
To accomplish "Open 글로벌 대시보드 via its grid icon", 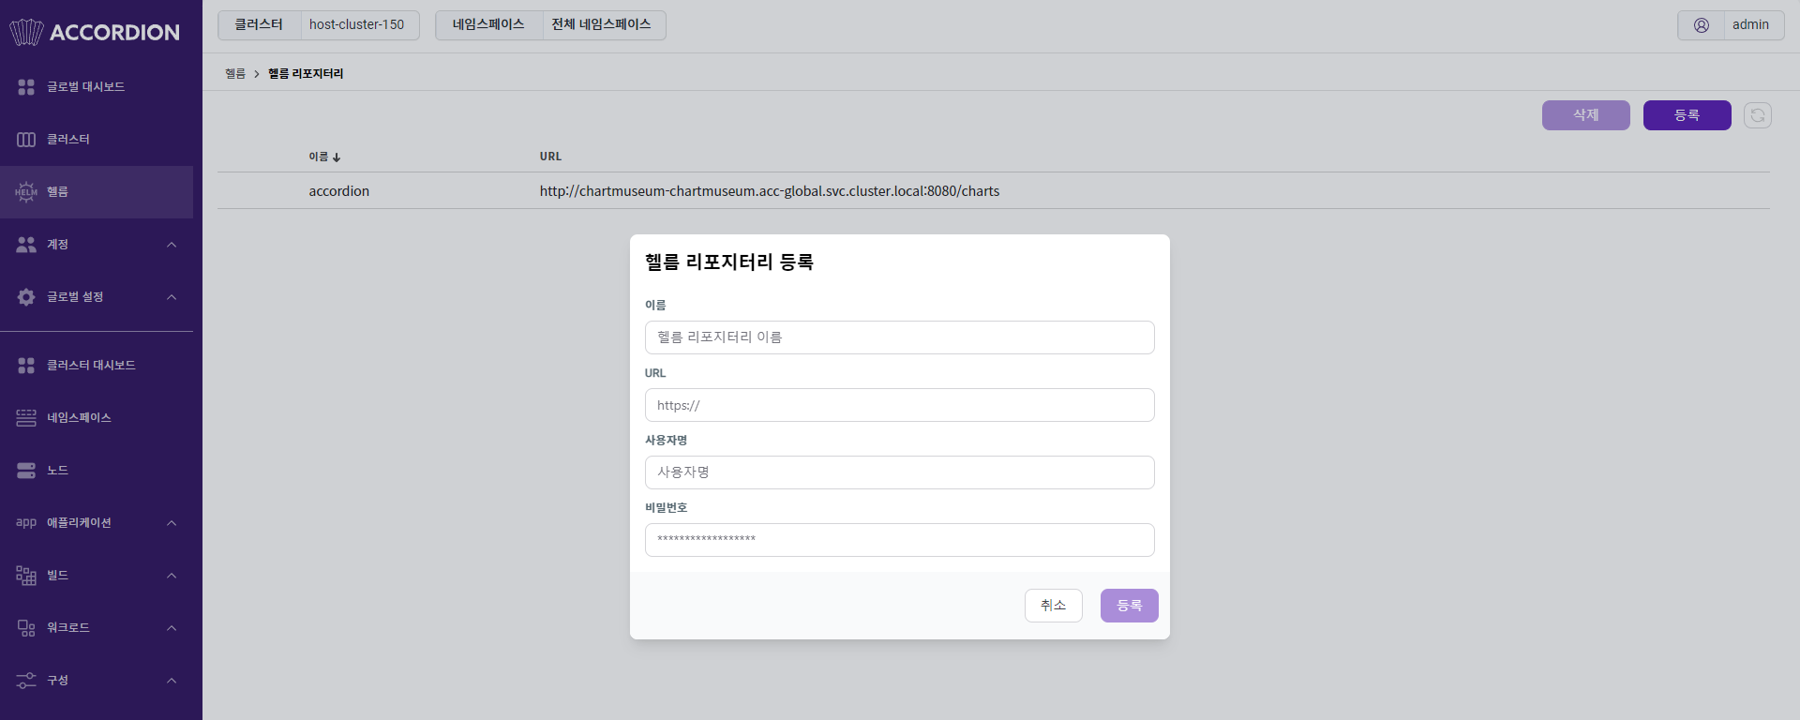I will tap(26, 87).
